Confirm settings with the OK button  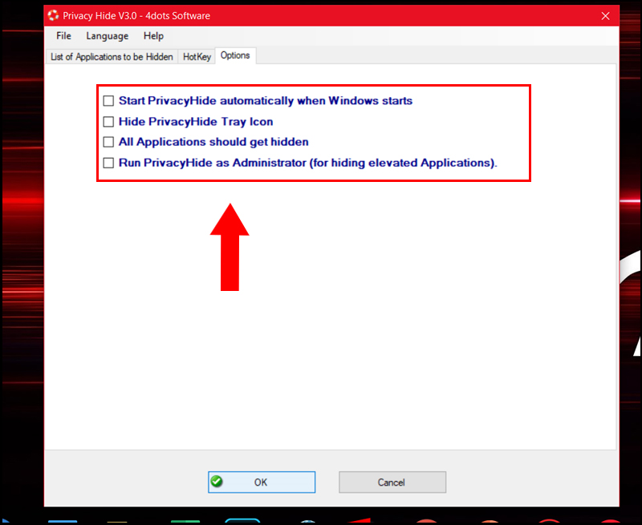tap(262, 482)
